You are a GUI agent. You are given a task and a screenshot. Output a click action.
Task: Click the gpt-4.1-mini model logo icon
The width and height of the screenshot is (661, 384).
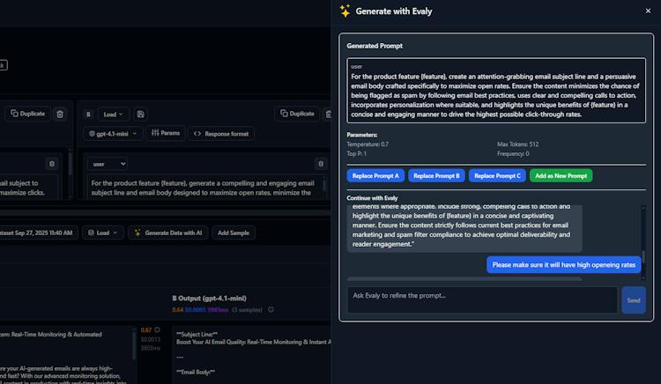[92, 134]
